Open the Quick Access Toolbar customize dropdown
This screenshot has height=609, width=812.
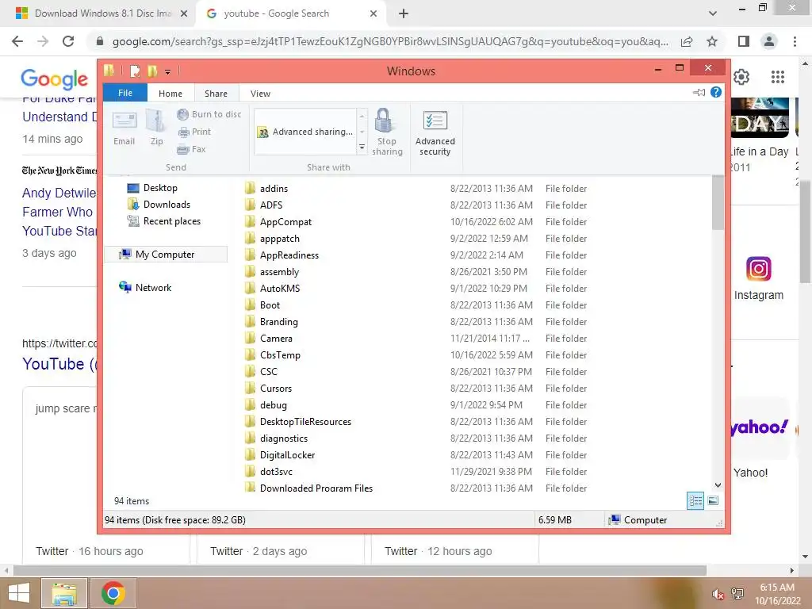[168, 71]
